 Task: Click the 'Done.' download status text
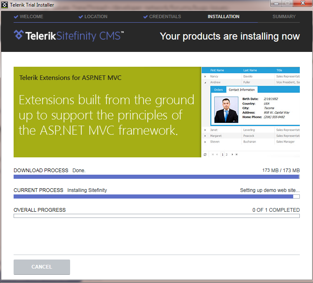tap(79, 171)
